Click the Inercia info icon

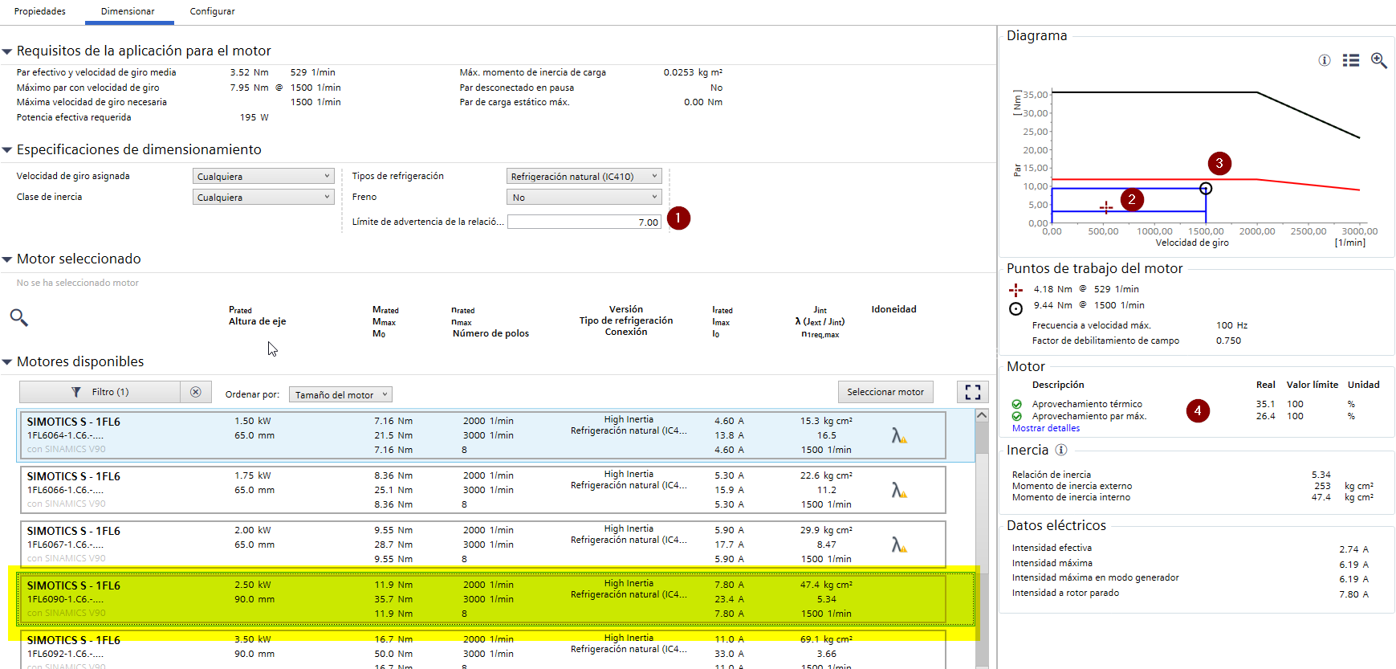1061,450
